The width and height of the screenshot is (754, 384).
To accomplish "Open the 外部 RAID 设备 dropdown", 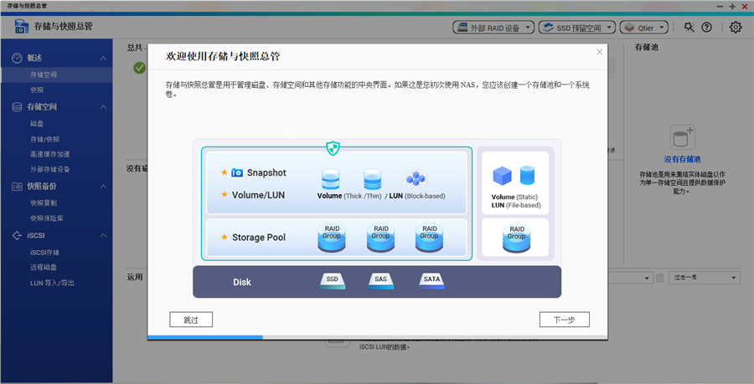I will pyautogui.click(x=493, y=27).
